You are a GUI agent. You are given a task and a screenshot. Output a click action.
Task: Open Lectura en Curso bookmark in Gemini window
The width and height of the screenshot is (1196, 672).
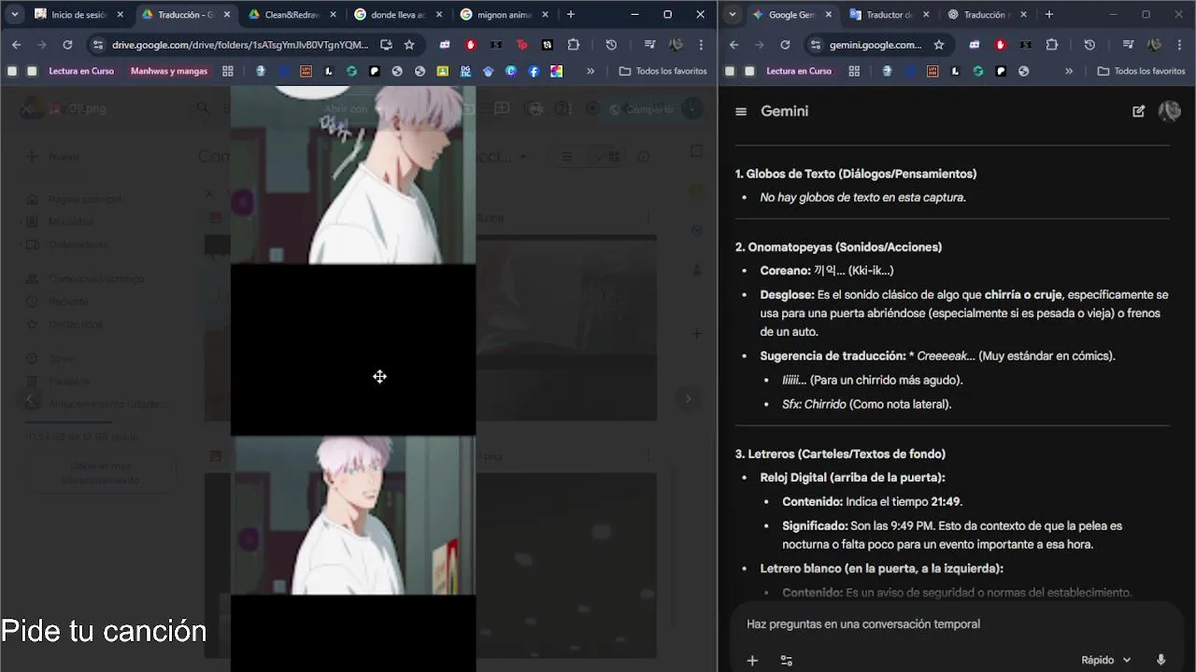pyautogui.click(x=799, y=71)
